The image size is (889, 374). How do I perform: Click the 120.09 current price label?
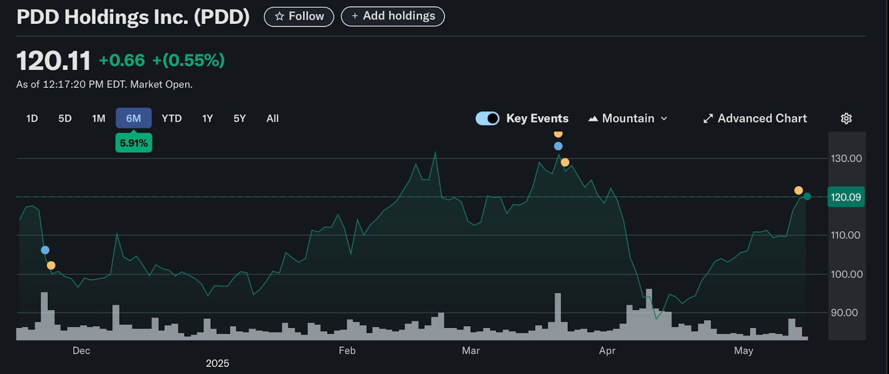tap(846, 197)
